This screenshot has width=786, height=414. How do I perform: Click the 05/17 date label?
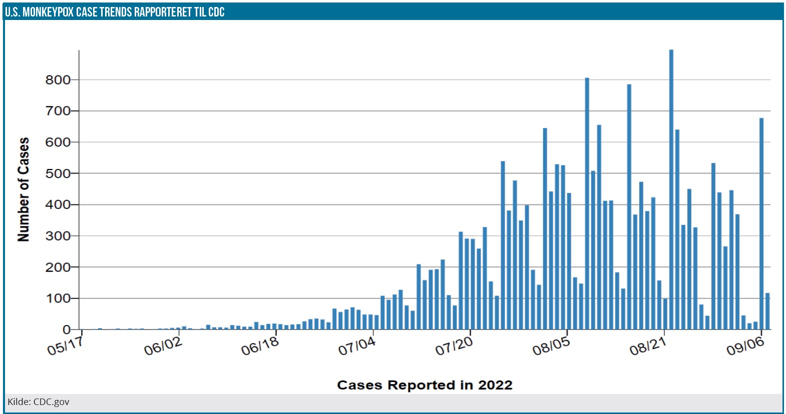[65, 346]
